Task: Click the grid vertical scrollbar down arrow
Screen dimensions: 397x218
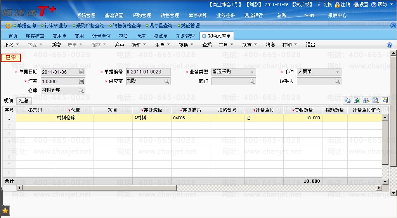Action: pyautogui.click(x=385, y=181)
